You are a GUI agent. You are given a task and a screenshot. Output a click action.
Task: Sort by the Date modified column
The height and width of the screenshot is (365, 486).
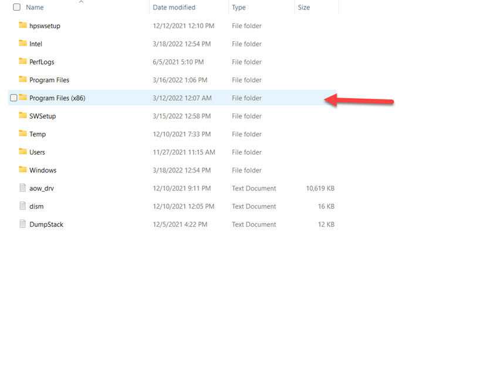click(x=174, y=8)
